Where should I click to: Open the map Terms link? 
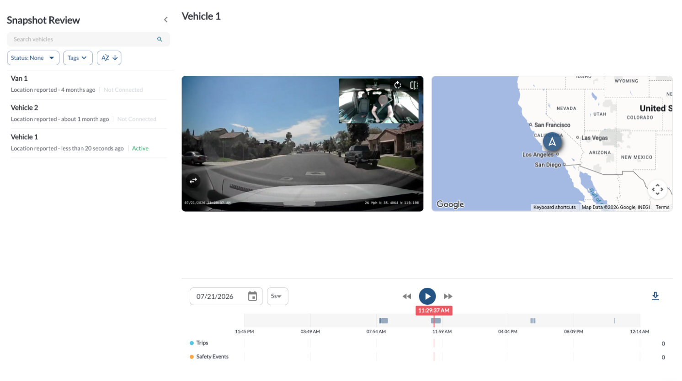pyautogui.click(x=662, y=207)
